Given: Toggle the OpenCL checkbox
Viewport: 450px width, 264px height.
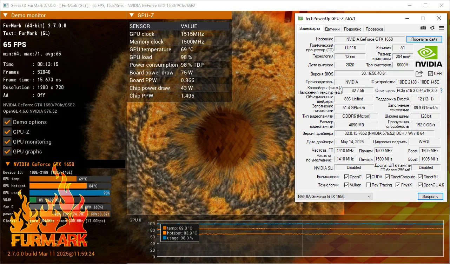Looking at the screenshot, I should pyautogui.click(x=346, y=177).
